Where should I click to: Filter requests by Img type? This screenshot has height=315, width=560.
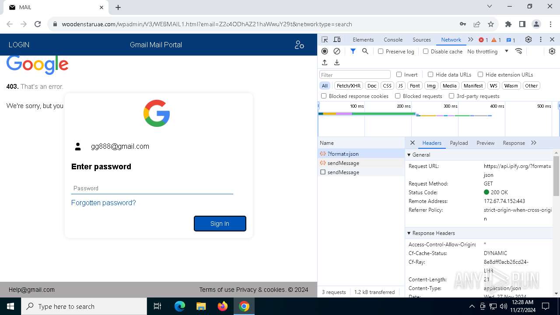[x=431, y=86]
